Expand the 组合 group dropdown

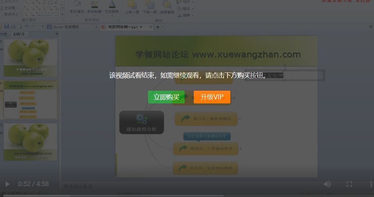pyautogui.click(x=186, y=8)
